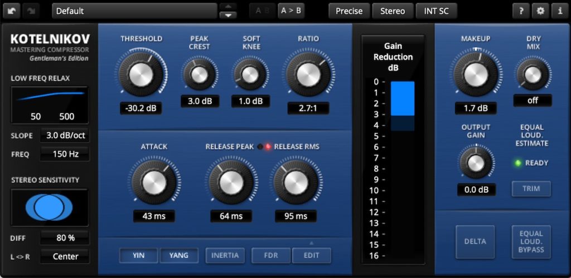
Task: Edit the 3.0 dB/oct slope value
Action: pyautogui.click(x=65, y=135)
